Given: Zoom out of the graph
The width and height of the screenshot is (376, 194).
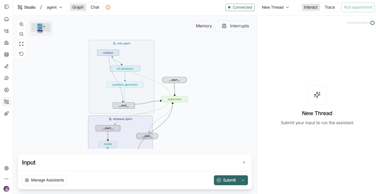Looking at the screenshot, I should (x=21, y=34).
